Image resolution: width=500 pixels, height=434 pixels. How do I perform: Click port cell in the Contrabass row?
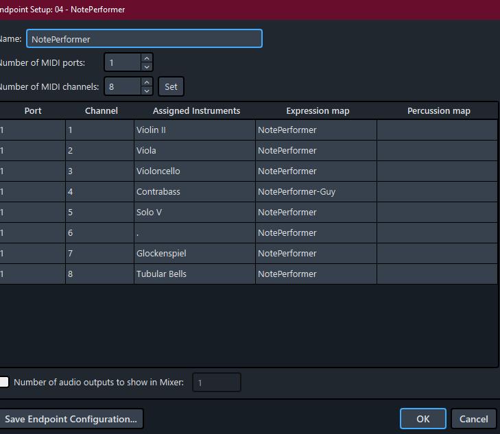click(32, 191)
